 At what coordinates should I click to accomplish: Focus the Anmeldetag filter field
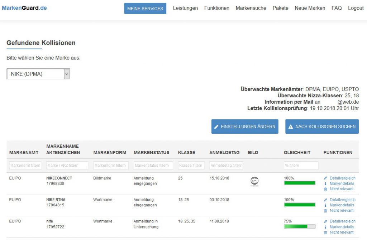[226, 166]
